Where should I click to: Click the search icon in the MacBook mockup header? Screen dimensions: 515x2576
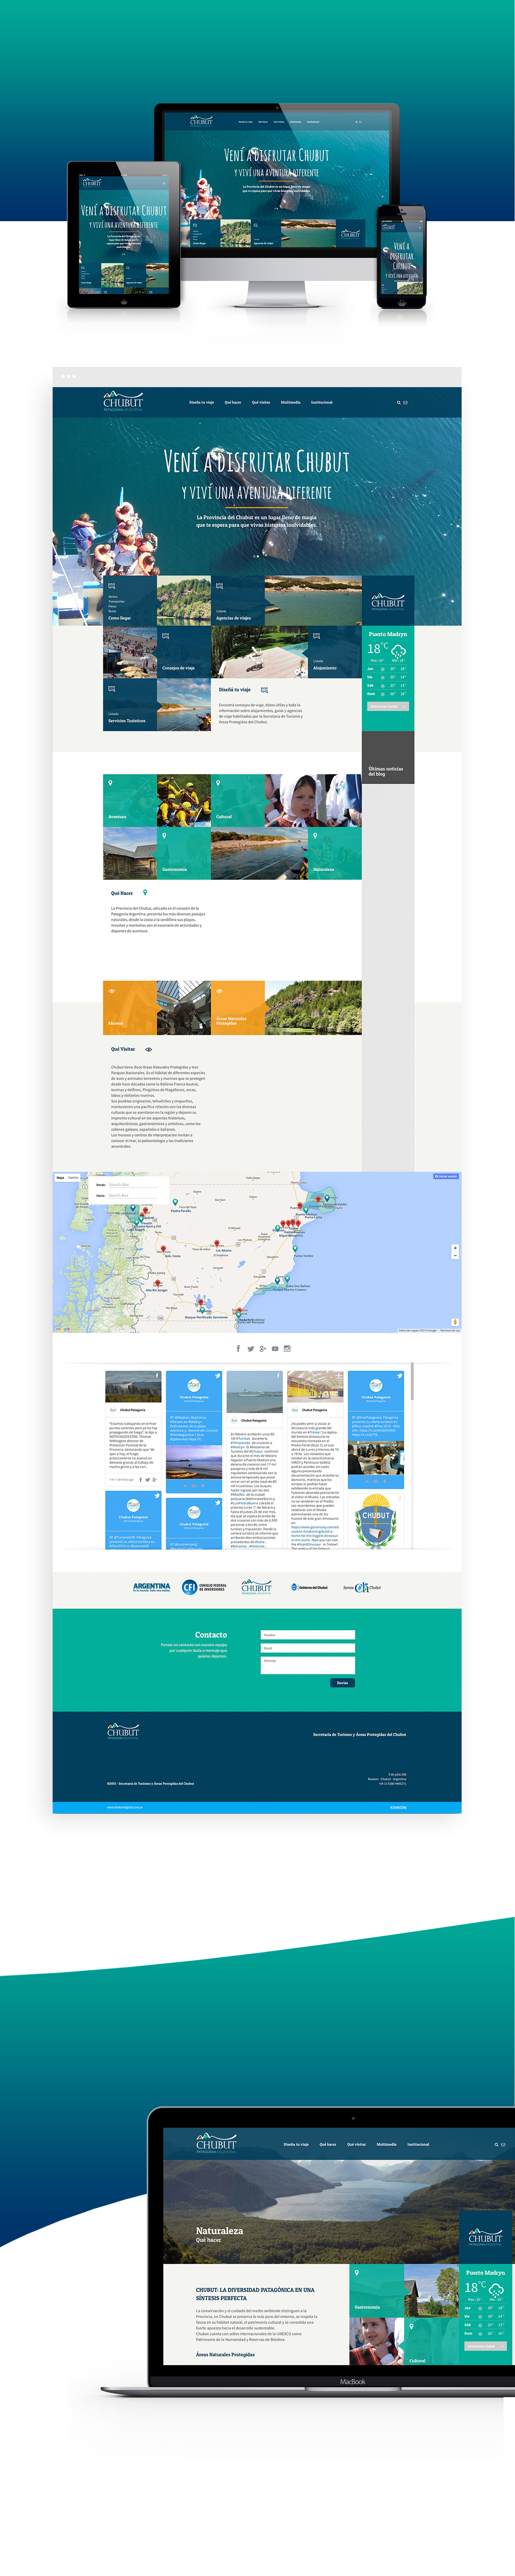[496, 2144]
